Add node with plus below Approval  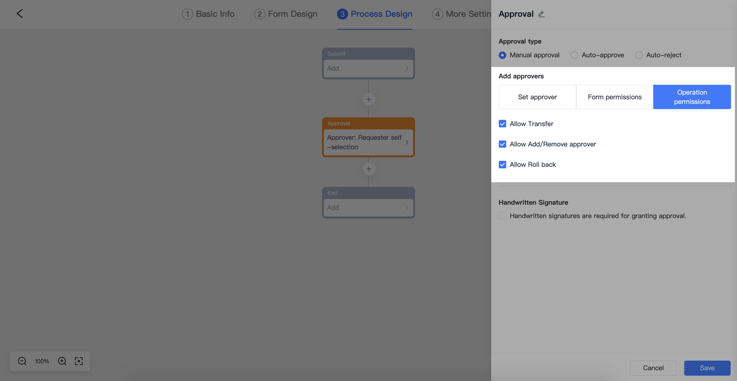click(368, 169)
